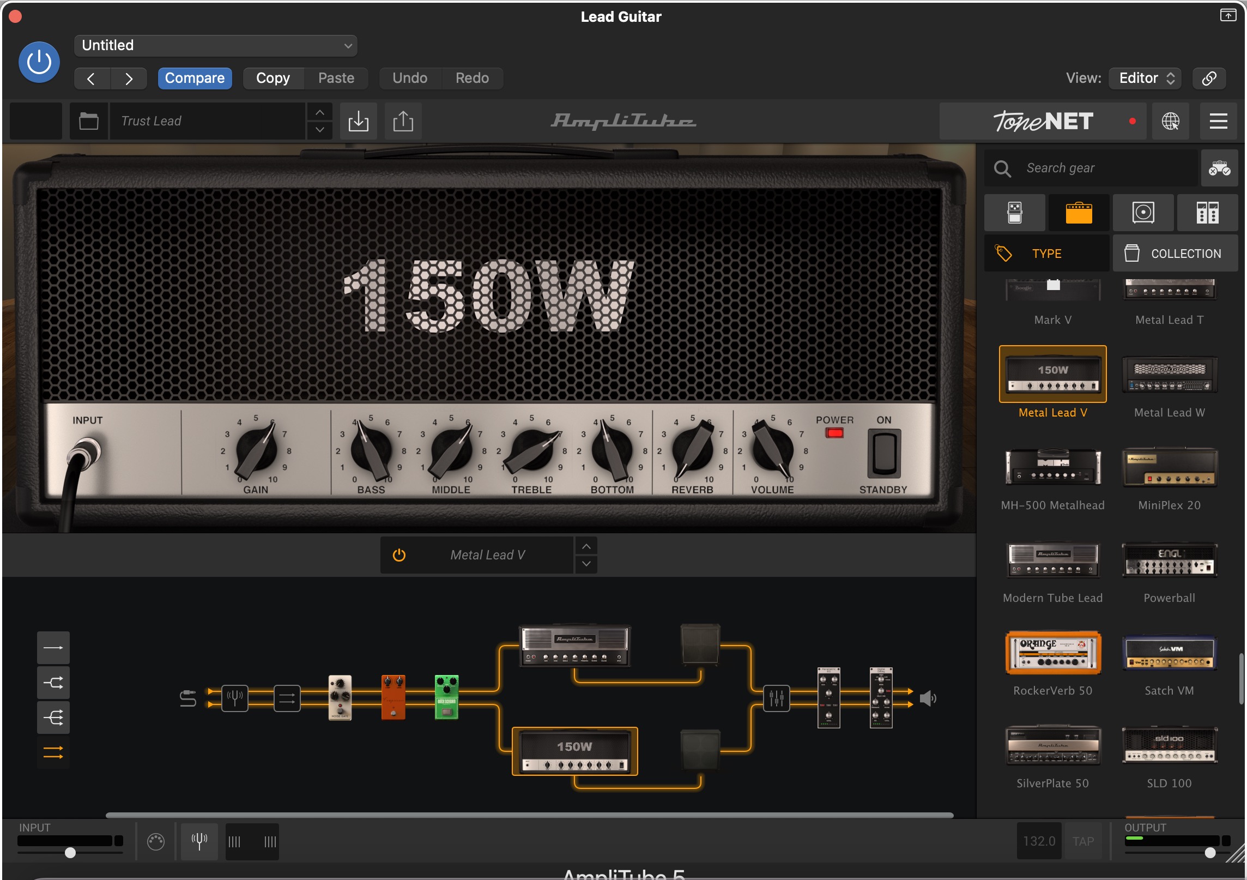1247x880 pixels.
Task: Click the Trust Lead preset name field
Action: click(208, 121)
